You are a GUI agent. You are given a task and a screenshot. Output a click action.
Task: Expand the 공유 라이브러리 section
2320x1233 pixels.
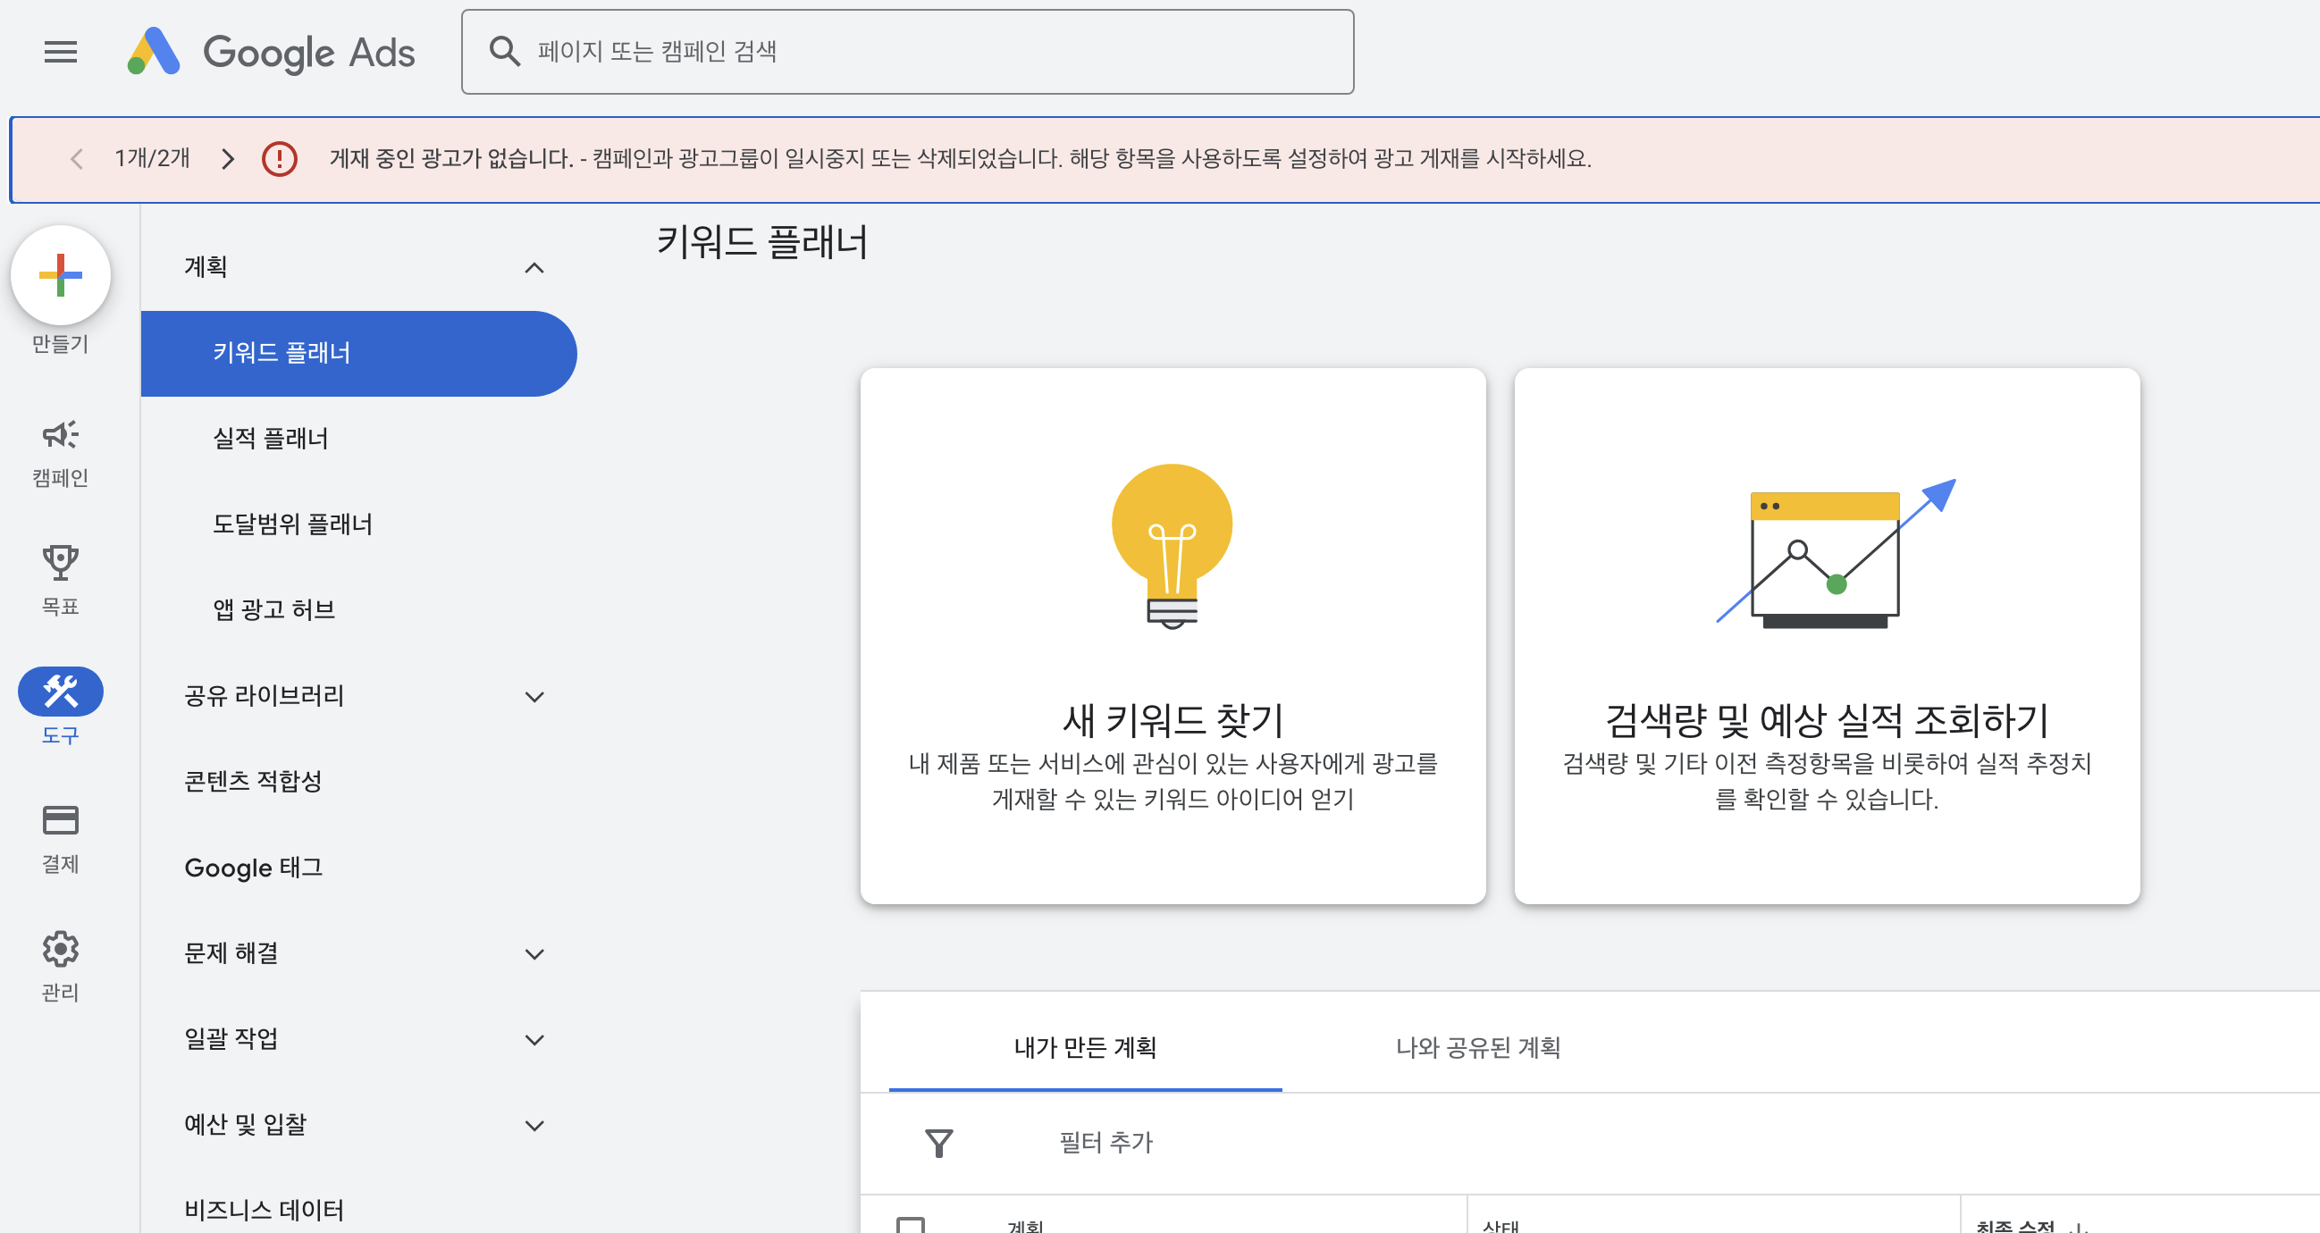pos(534,696)
